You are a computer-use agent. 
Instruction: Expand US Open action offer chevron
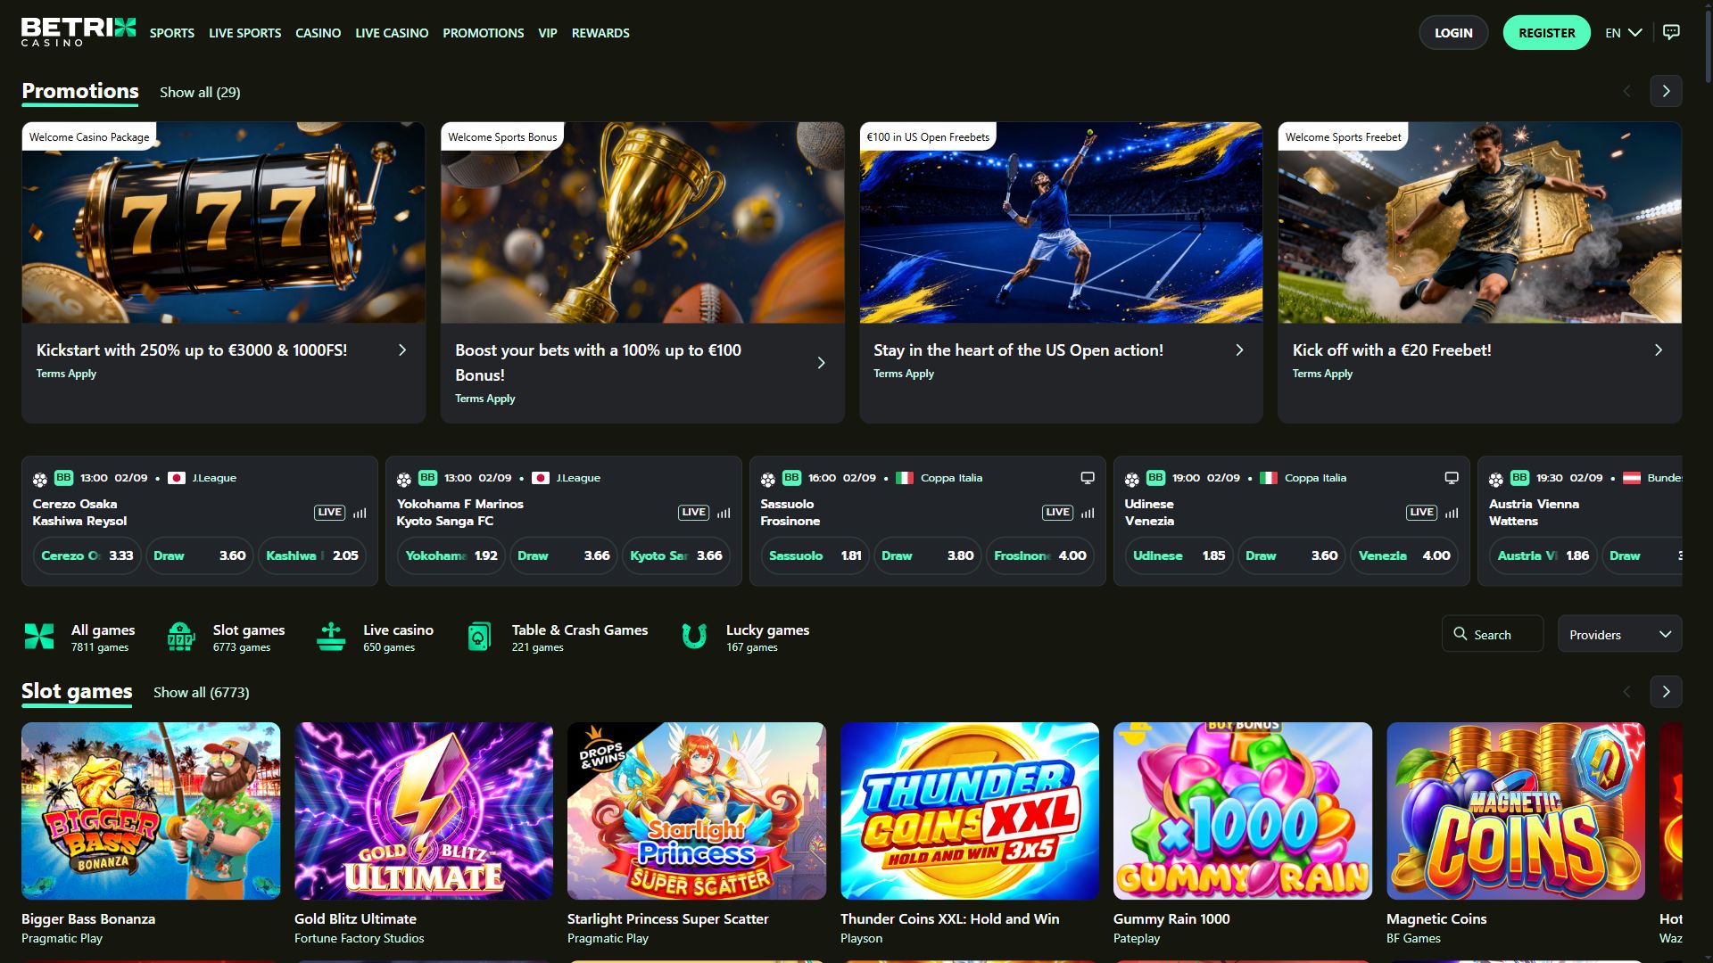tap(1239, 350)
